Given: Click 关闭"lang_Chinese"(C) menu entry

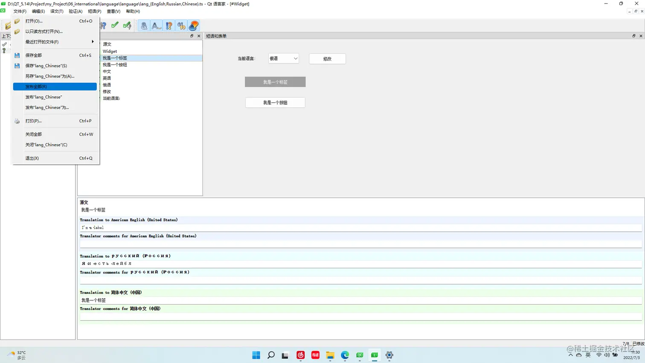Looking at the screenshot, I should (x=55, y=145).
